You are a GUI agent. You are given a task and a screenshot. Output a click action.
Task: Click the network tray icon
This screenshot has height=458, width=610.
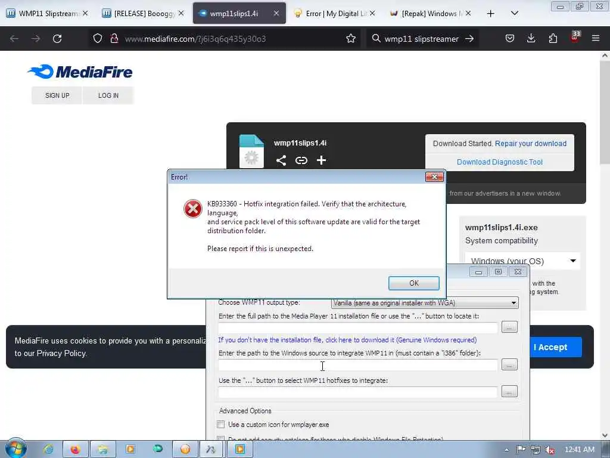[x=536, y=450]
